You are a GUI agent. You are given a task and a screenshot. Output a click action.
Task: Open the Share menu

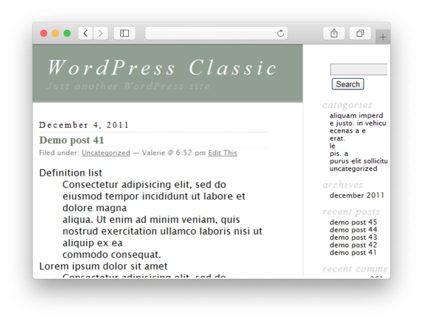334,33
